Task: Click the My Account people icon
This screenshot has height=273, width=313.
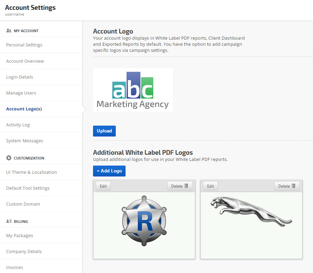Action: 9,31
